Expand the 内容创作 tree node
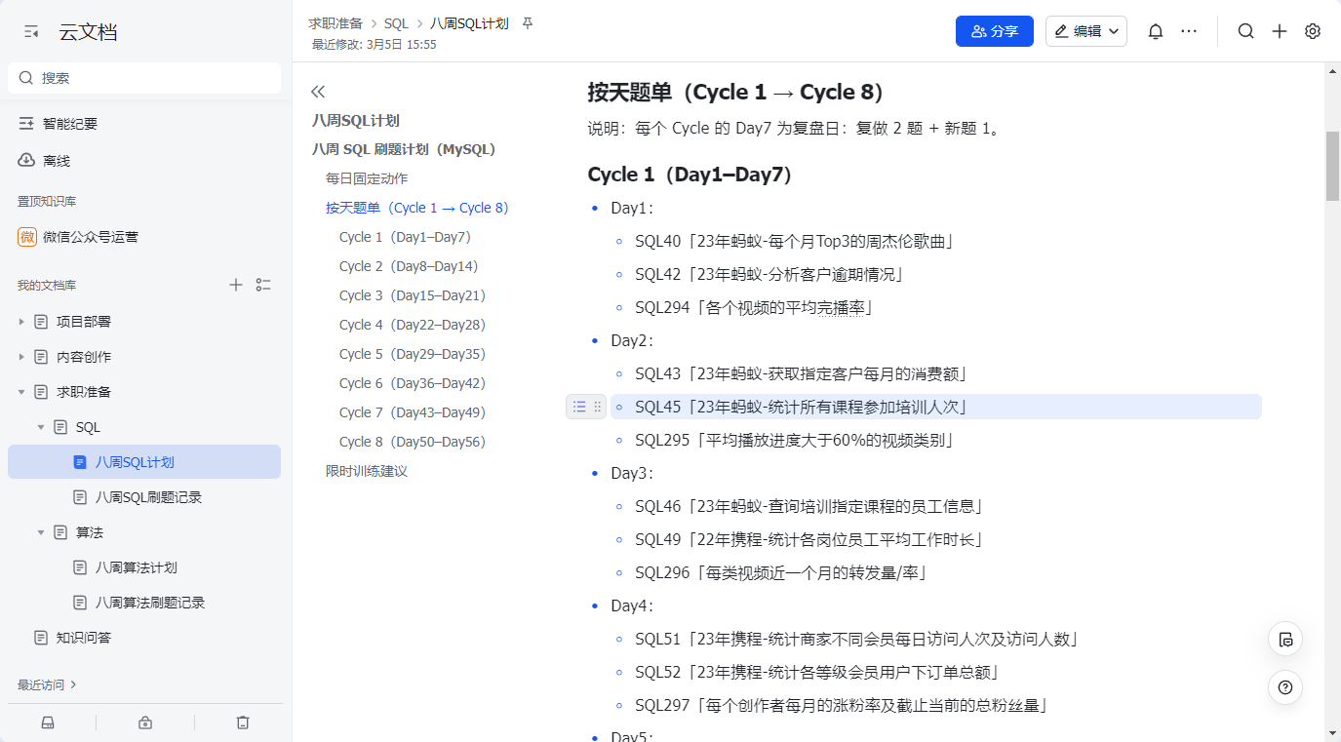1341x742 pixels. 21,357
